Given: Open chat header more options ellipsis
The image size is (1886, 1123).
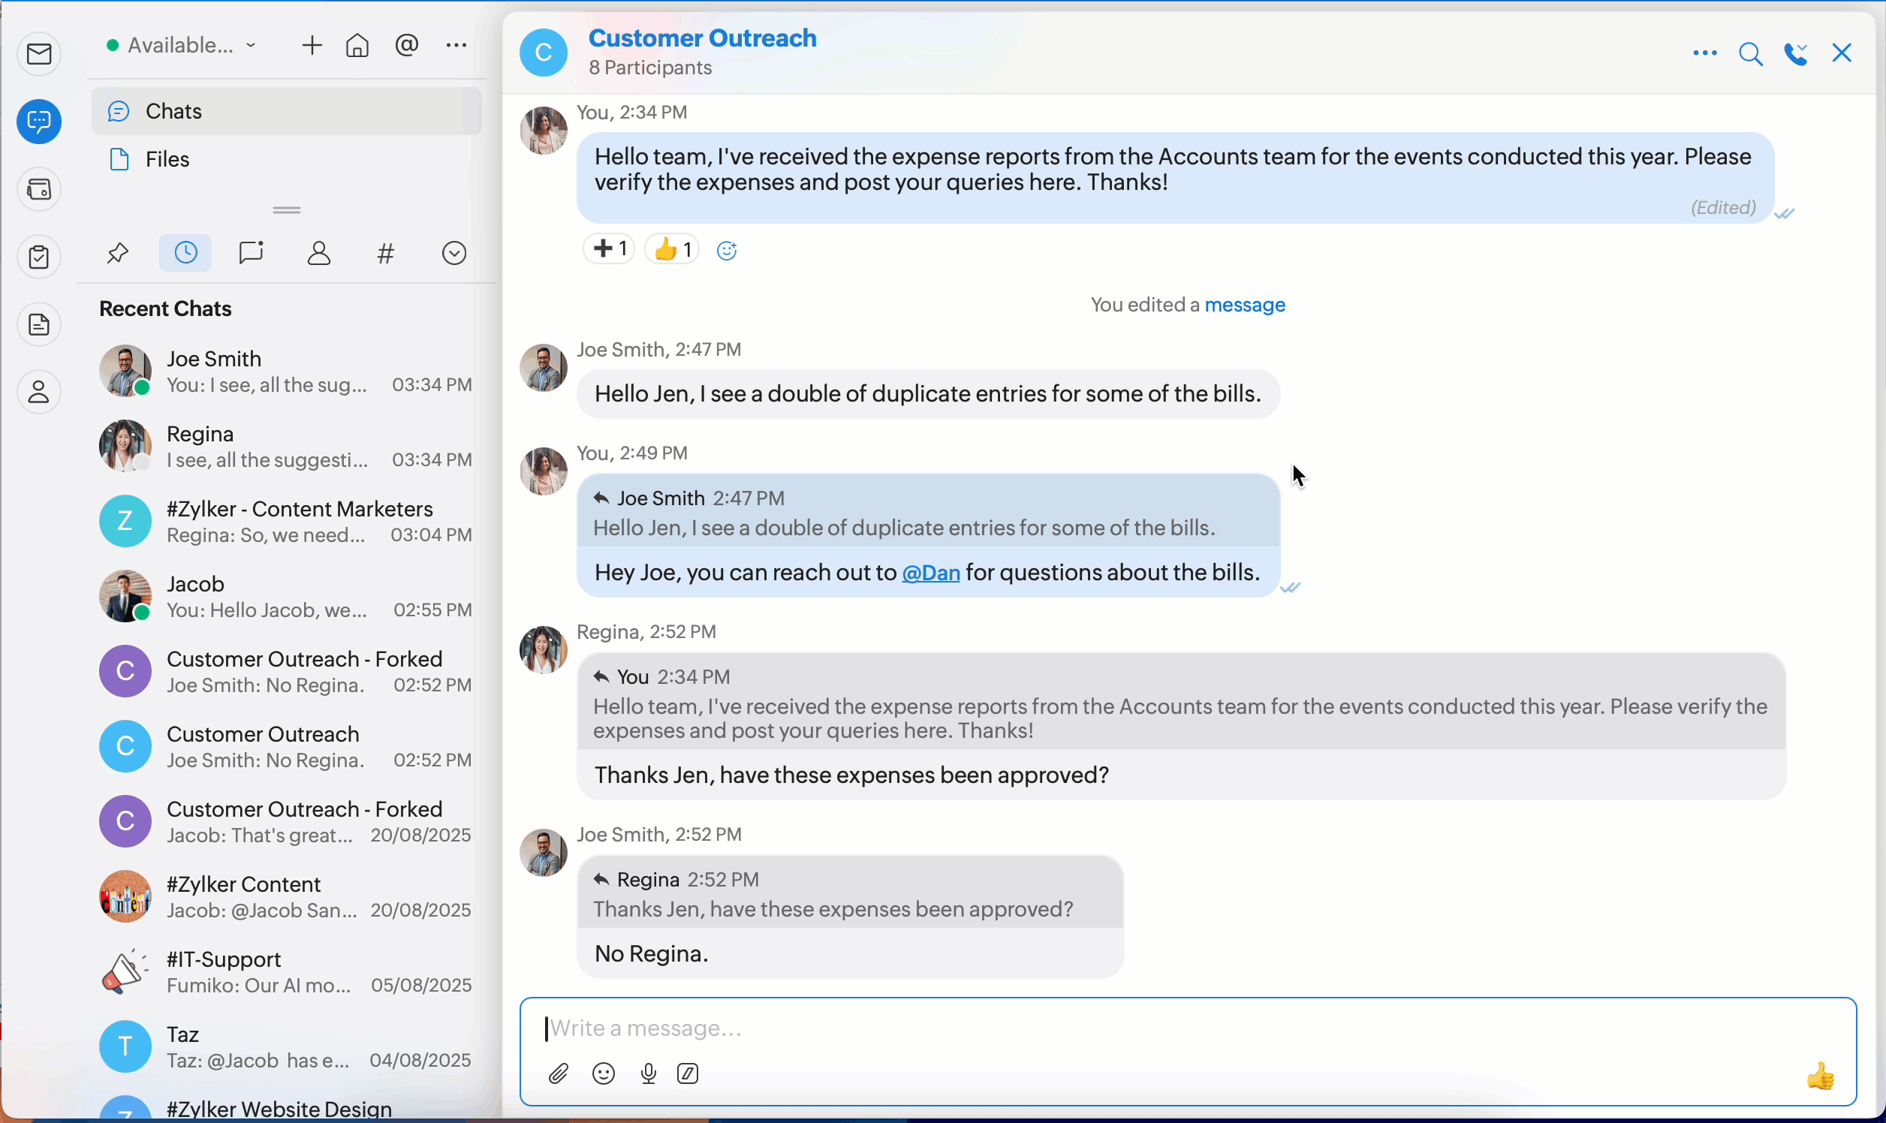Looking at the screenshot, I should pyautogui.click(x=1704, y=54).
